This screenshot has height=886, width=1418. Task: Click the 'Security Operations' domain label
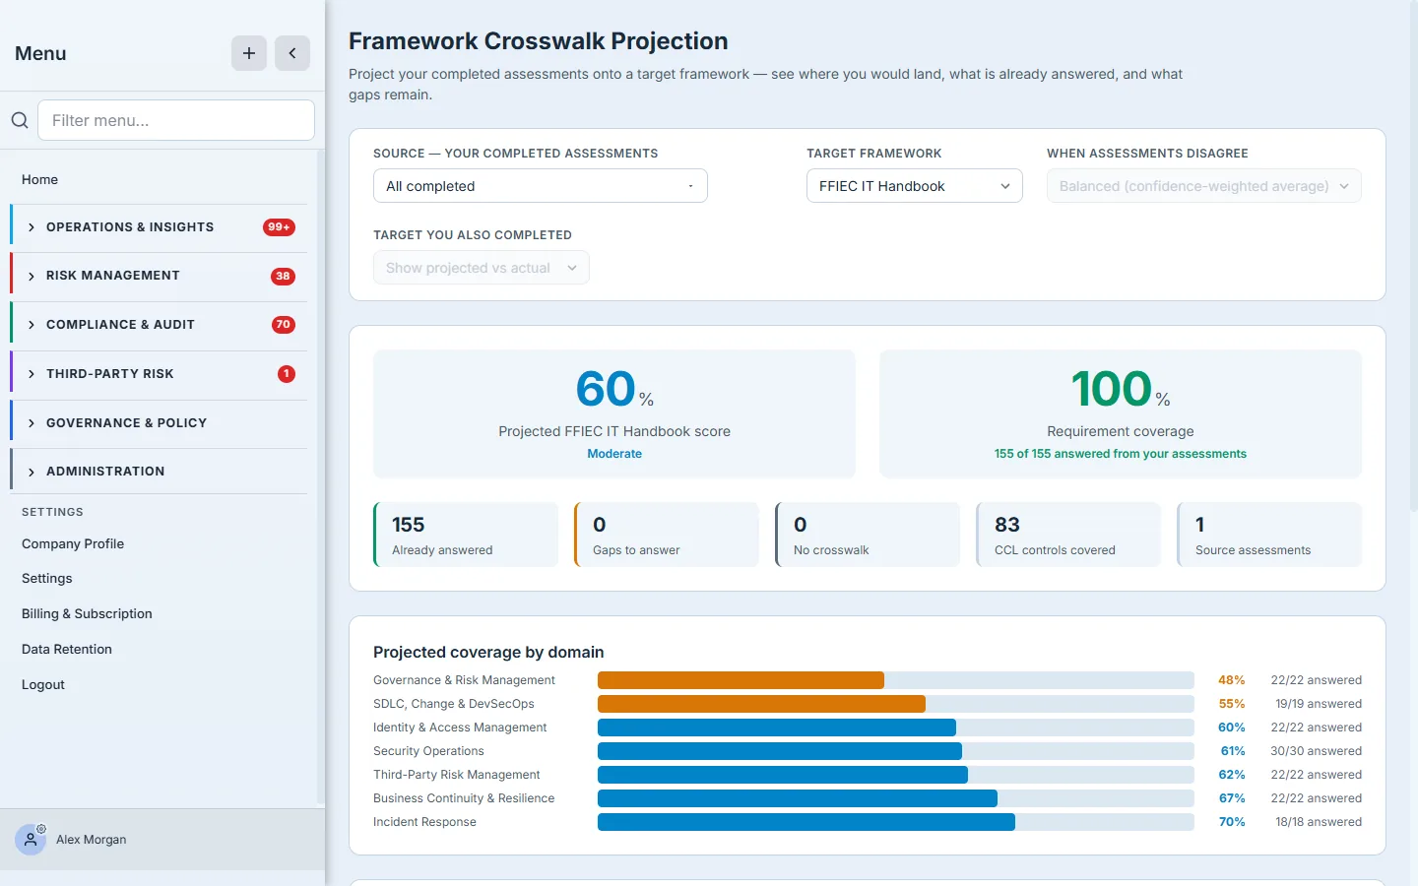click(428, 751)
